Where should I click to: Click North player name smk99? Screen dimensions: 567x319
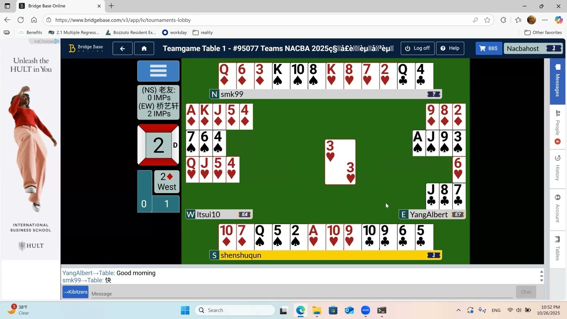click(232, 94)
